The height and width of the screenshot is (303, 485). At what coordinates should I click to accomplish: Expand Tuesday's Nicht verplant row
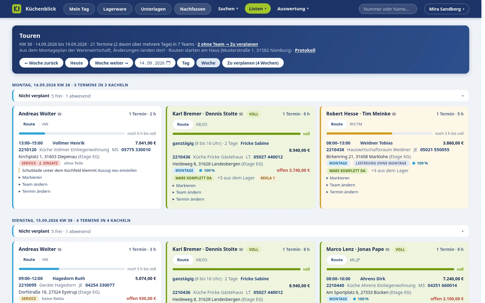click(241, 231)
